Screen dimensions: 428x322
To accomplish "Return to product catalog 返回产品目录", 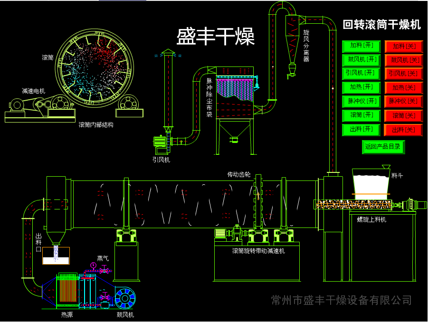I will click(383, 147).
